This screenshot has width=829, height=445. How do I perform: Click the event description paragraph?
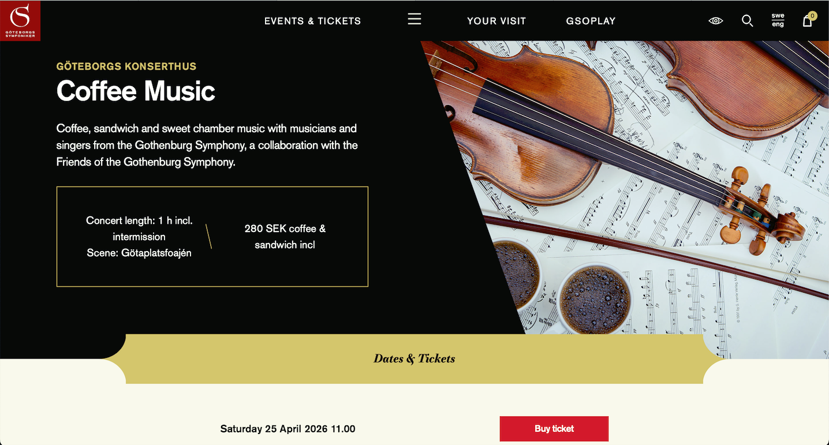[x=207, y=145]
